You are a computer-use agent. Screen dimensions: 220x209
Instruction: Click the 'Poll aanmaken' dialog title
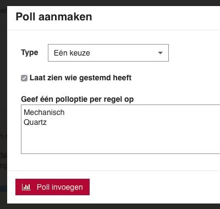54,16
